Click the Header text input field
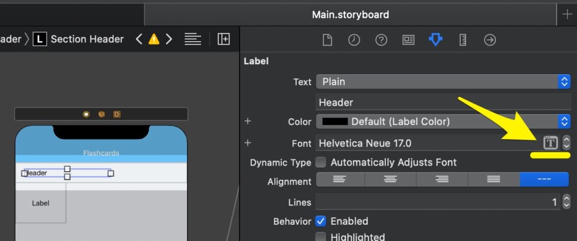This screenshot has height=241, width=577. pos(443,102)
